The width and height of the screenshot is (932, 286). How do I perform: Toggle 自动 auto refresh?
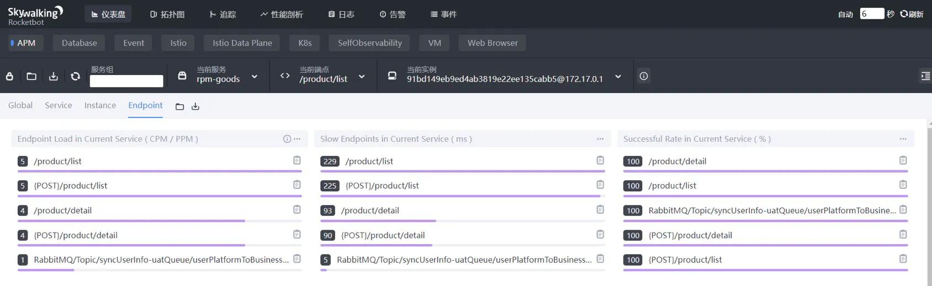tap(845, 14)
